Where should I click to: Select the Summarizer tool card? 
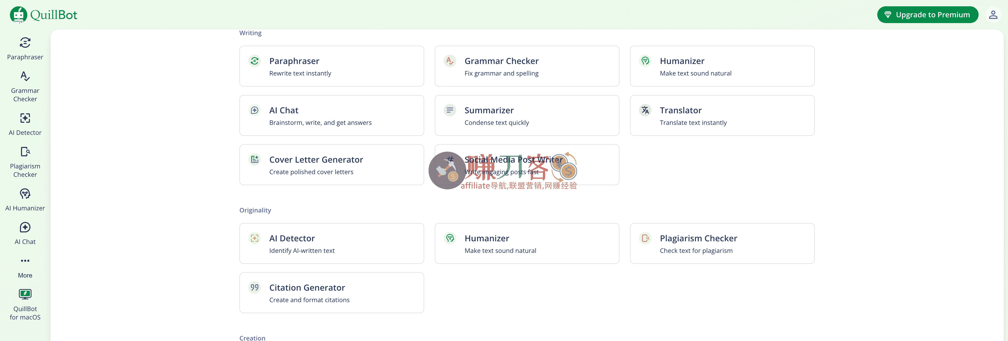point(527,115)
